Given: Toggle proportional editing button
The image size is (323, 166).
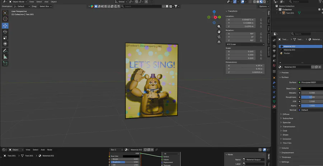Looking at the screenshot, I should 146,2.
